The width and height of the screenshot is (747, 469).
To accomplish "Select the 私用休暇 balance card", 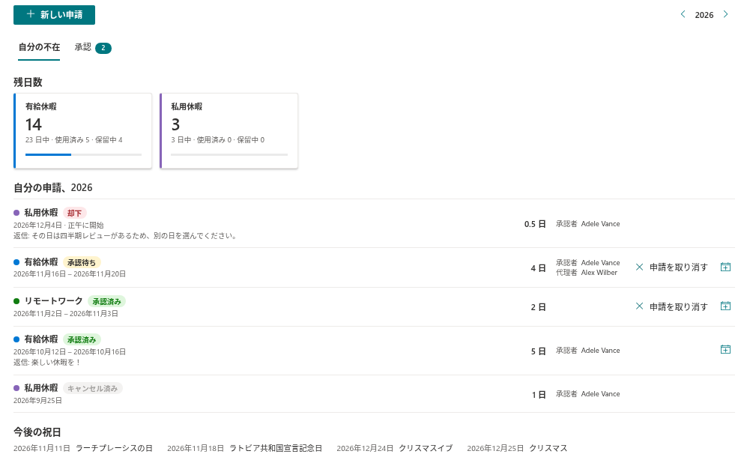I will [x=229, y=131].
